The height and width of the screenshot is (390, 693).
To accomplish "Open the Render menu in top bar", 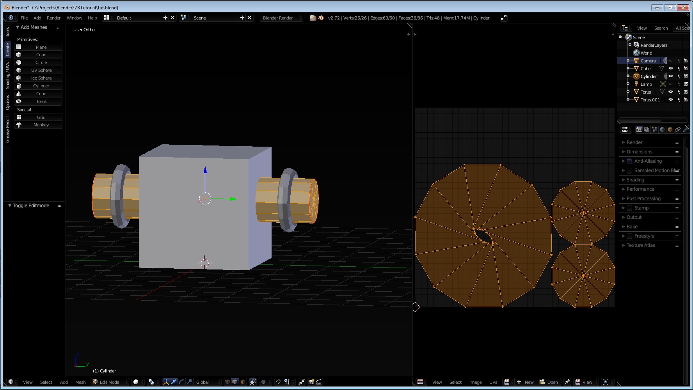I will (53, 18).
